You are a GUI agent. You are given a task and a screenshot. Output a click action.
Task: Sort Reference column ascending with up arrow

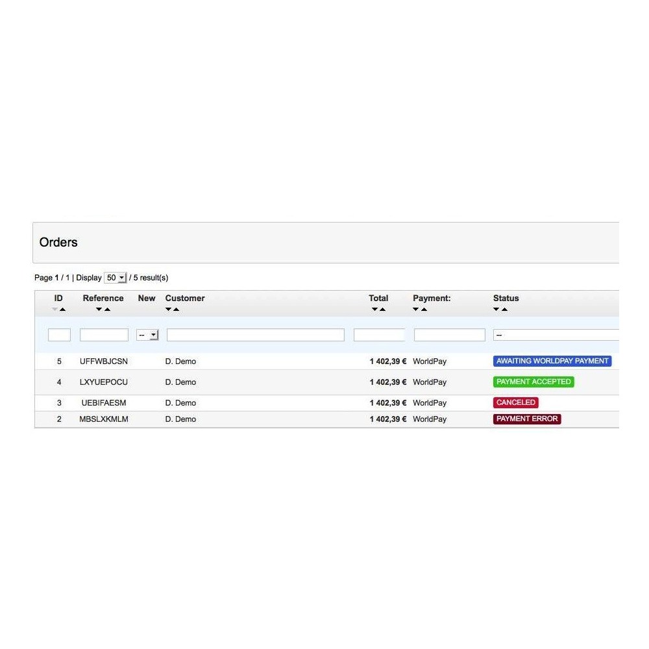tap(107, 310)
